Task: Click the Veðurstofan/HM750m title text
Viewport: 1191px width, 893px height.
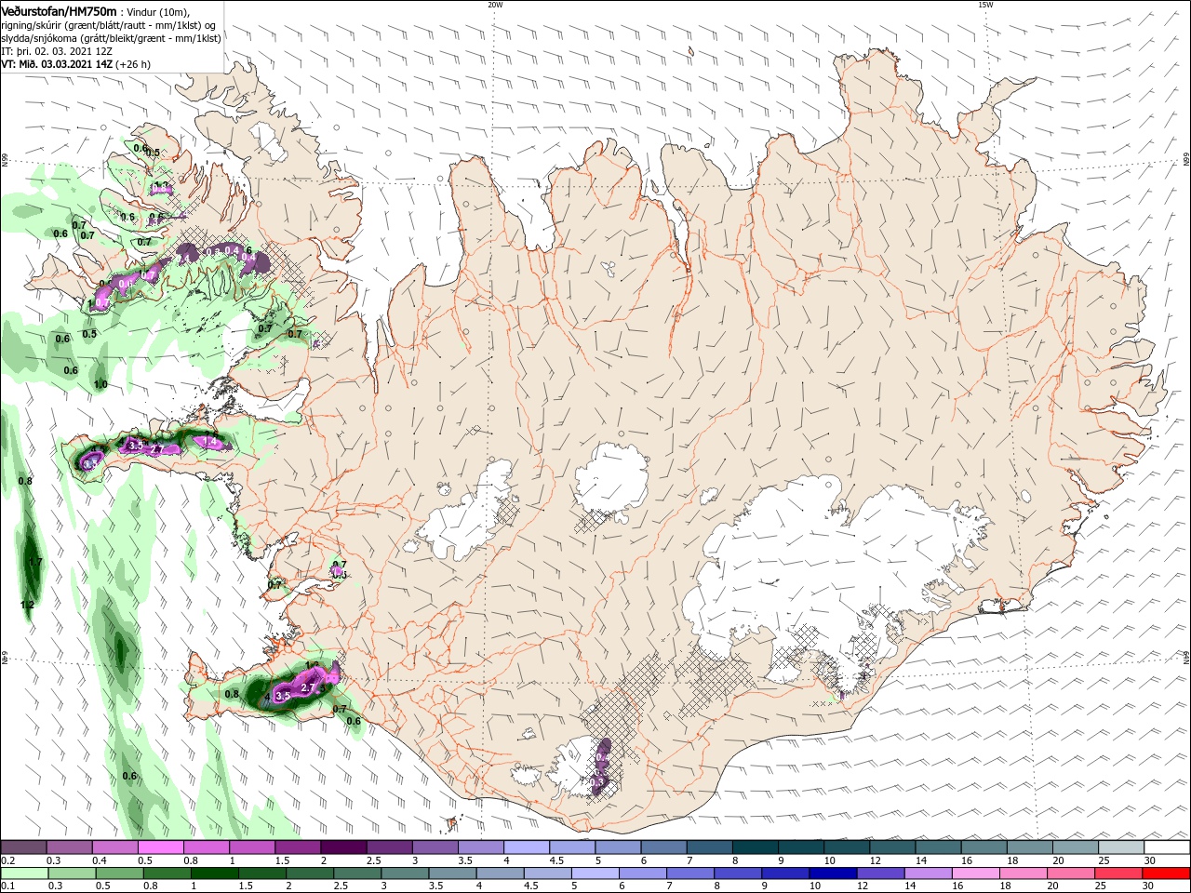Action: pyautogui.click(x=60, y=10)
